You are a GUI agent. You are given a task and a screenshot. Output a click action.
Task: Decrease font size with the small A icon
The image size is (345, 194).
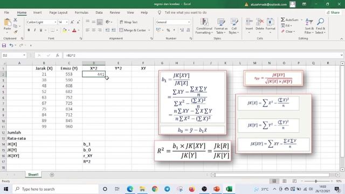click(78, 22)
